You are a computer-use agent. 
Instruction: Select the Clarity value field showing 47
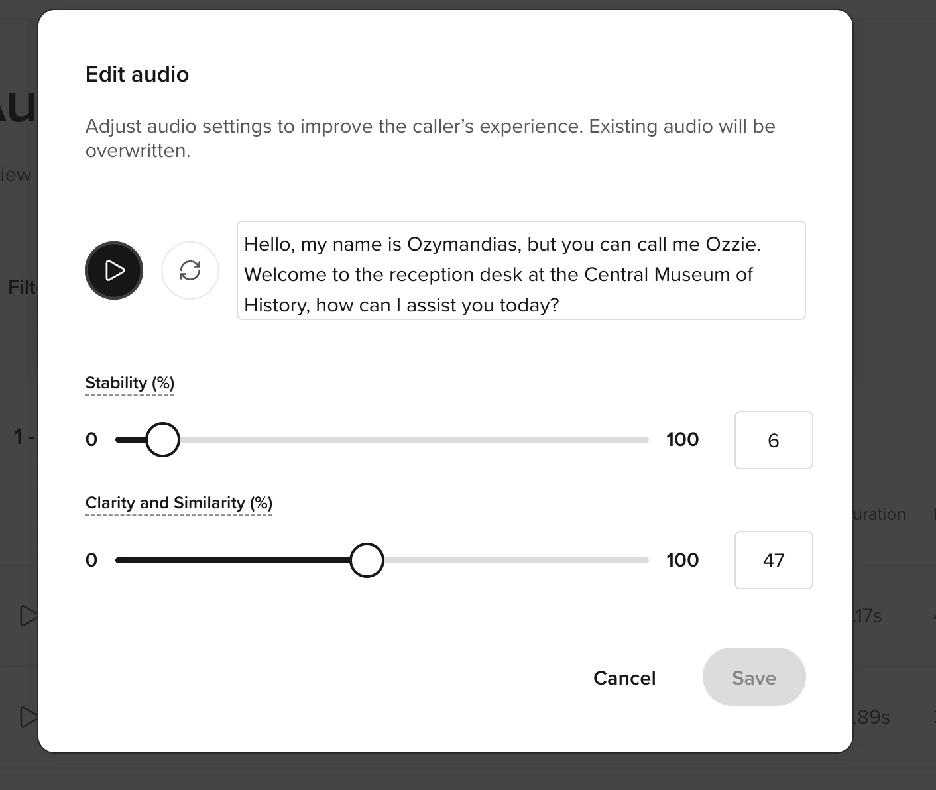(774, 560)
